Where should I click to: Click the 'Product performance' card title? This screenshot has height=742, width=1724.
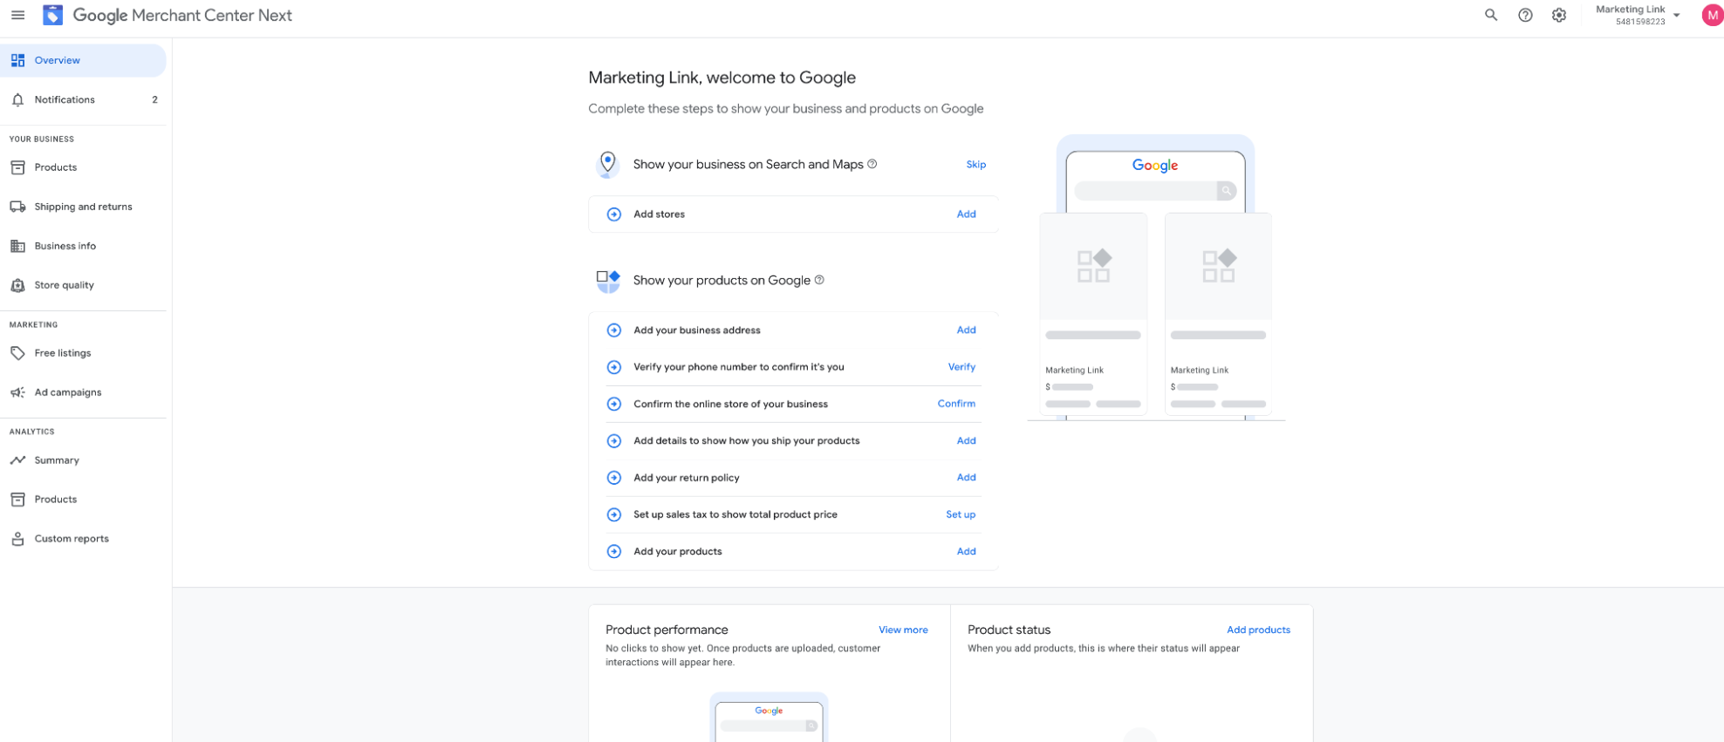667,630
